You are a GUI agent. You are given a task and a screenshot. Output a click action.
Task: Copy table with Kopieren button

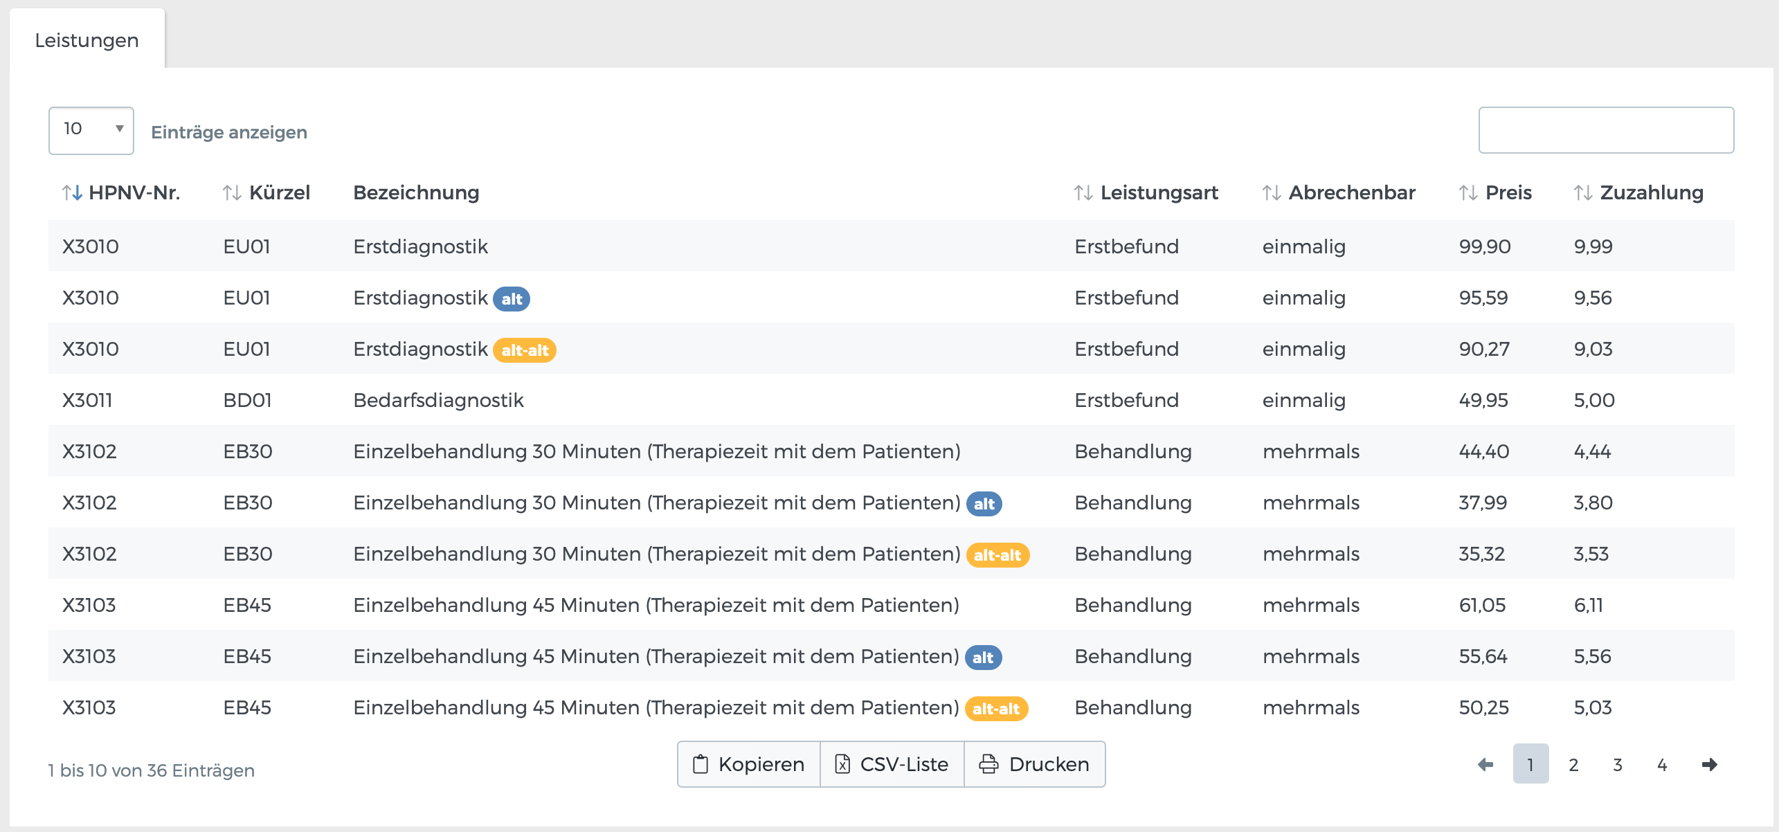tap(749, 764)
